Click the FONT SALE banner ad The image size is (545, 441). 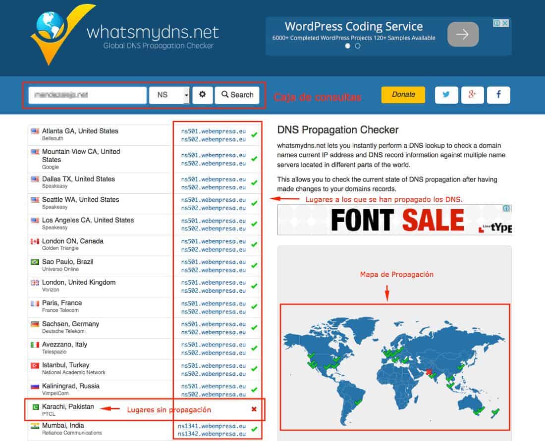(394, 220)
